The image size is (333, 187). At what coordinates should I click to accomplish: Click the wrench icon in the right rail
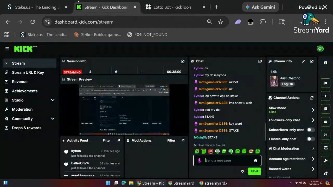point(325,161)
